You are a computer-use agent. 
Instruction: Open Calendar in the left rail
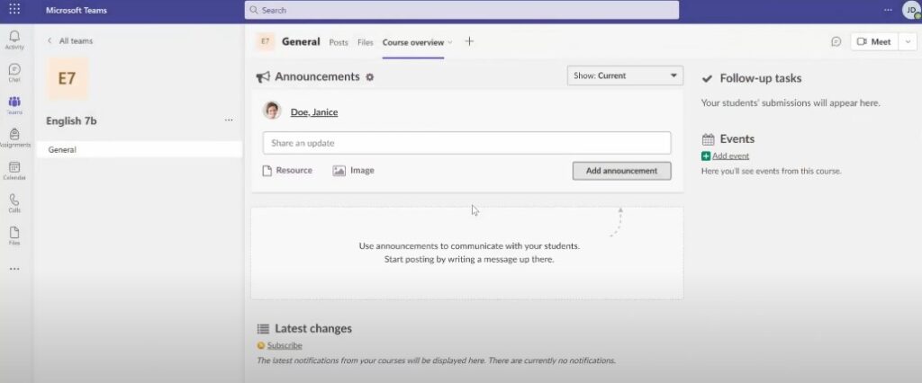pos(14,171)
